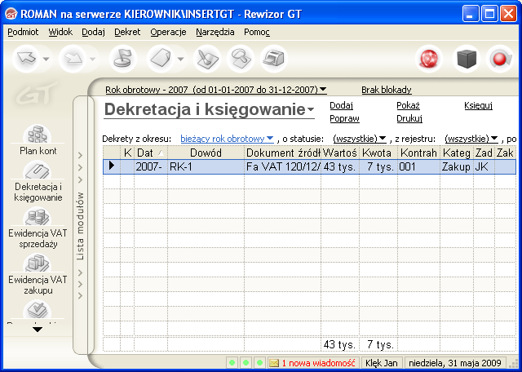The width and height of the screenshot is (522, 372).
Task: Click the flag toolbar icon
Action: tap(123, 59)
